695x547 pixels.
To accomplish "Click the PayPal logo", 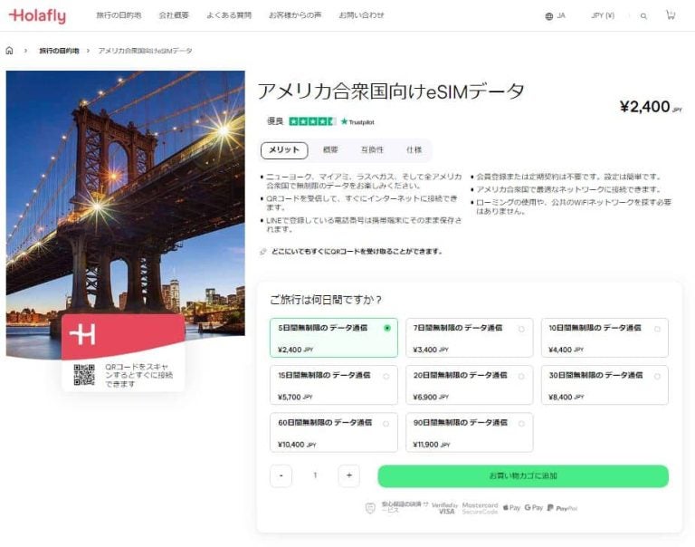I will pyautogui.click(x=562, y=508).
